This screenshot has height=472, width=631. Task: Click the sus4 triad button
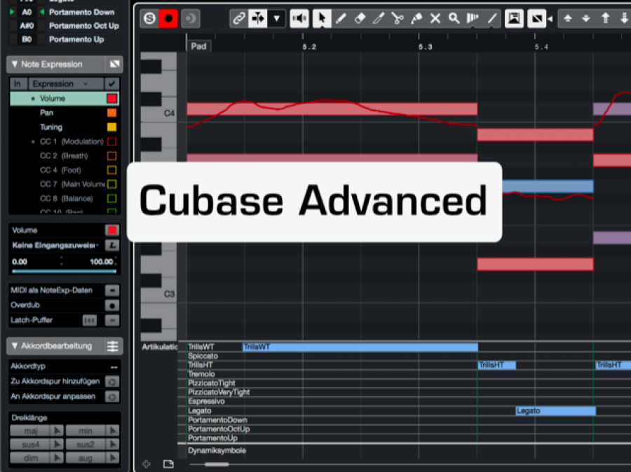(x=31, y=445)
